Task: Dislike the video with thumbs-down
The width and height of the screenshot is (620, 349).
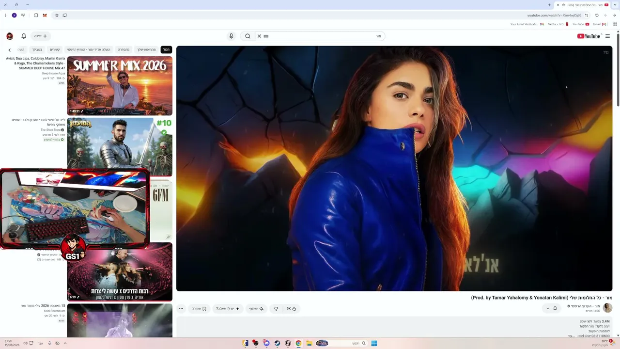Action: (276, 309)
